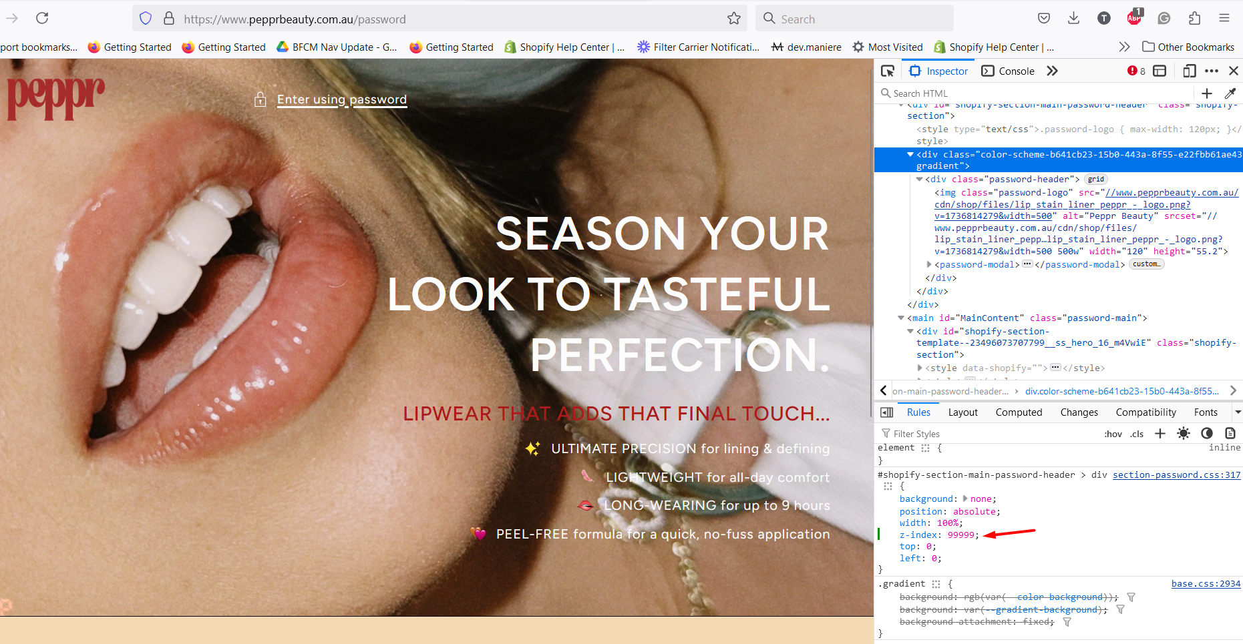Collapse the main#MainContent node

(x=901, y=318)
